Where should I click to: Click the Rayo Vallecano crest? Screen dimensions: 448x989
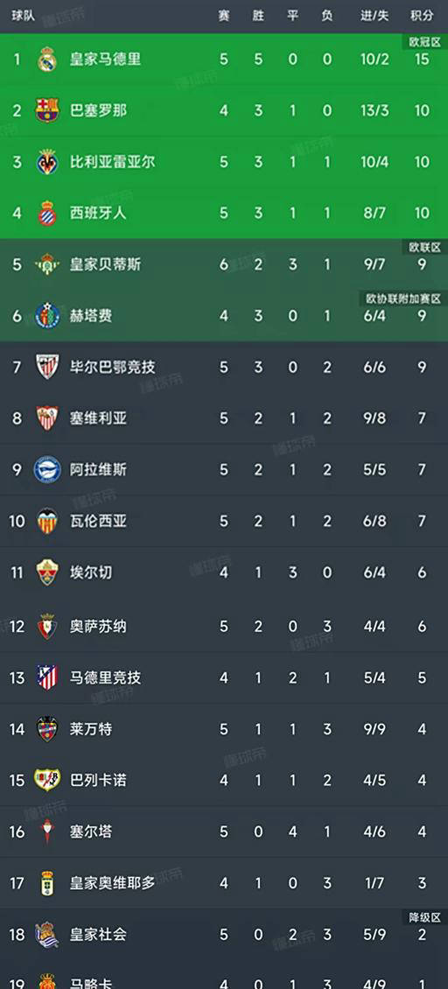click(47, 780)
